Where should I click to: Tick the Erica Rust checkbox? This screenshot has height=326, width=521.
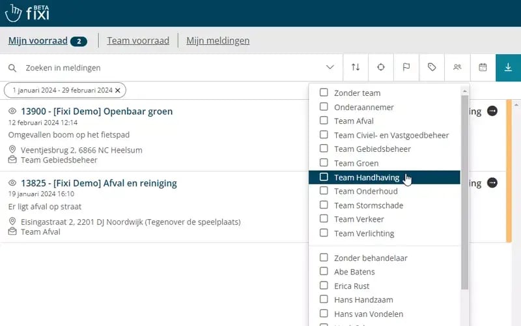tap(324, 286)
